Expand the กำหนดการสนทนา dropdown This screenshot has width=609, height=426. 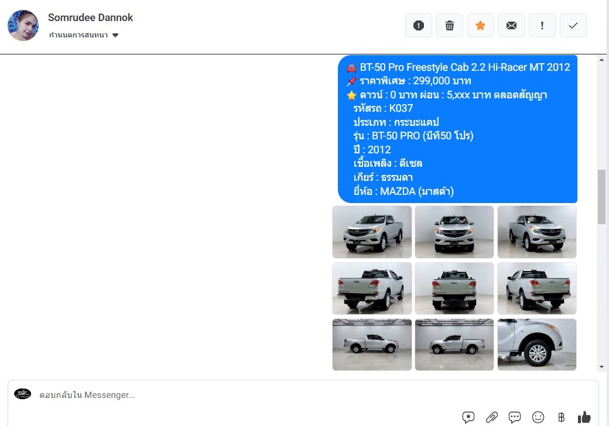click(x=84, y=35)
